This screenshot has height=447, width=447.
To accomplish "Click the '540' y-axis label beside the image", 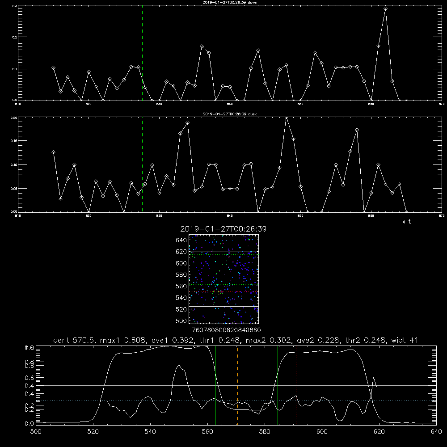I will [181, 298].
